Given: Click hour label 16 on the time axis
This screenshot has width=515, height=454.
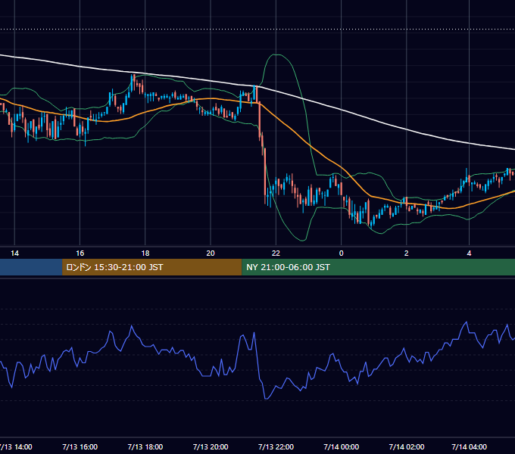Looking at the screenshot, I should pos(80,253).
